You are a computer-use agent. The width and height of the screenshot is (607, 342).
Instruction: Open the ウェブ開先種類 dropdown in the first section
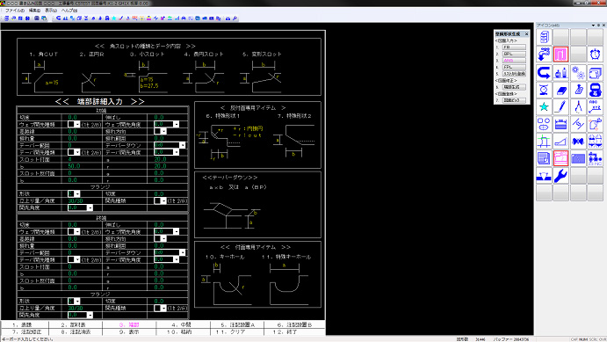(74, 124)
